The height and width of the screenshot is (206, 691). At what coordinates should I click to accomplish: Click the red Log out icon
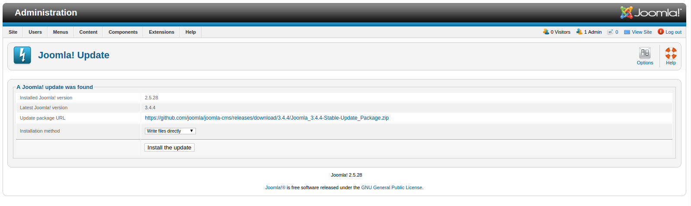[661, 32]
